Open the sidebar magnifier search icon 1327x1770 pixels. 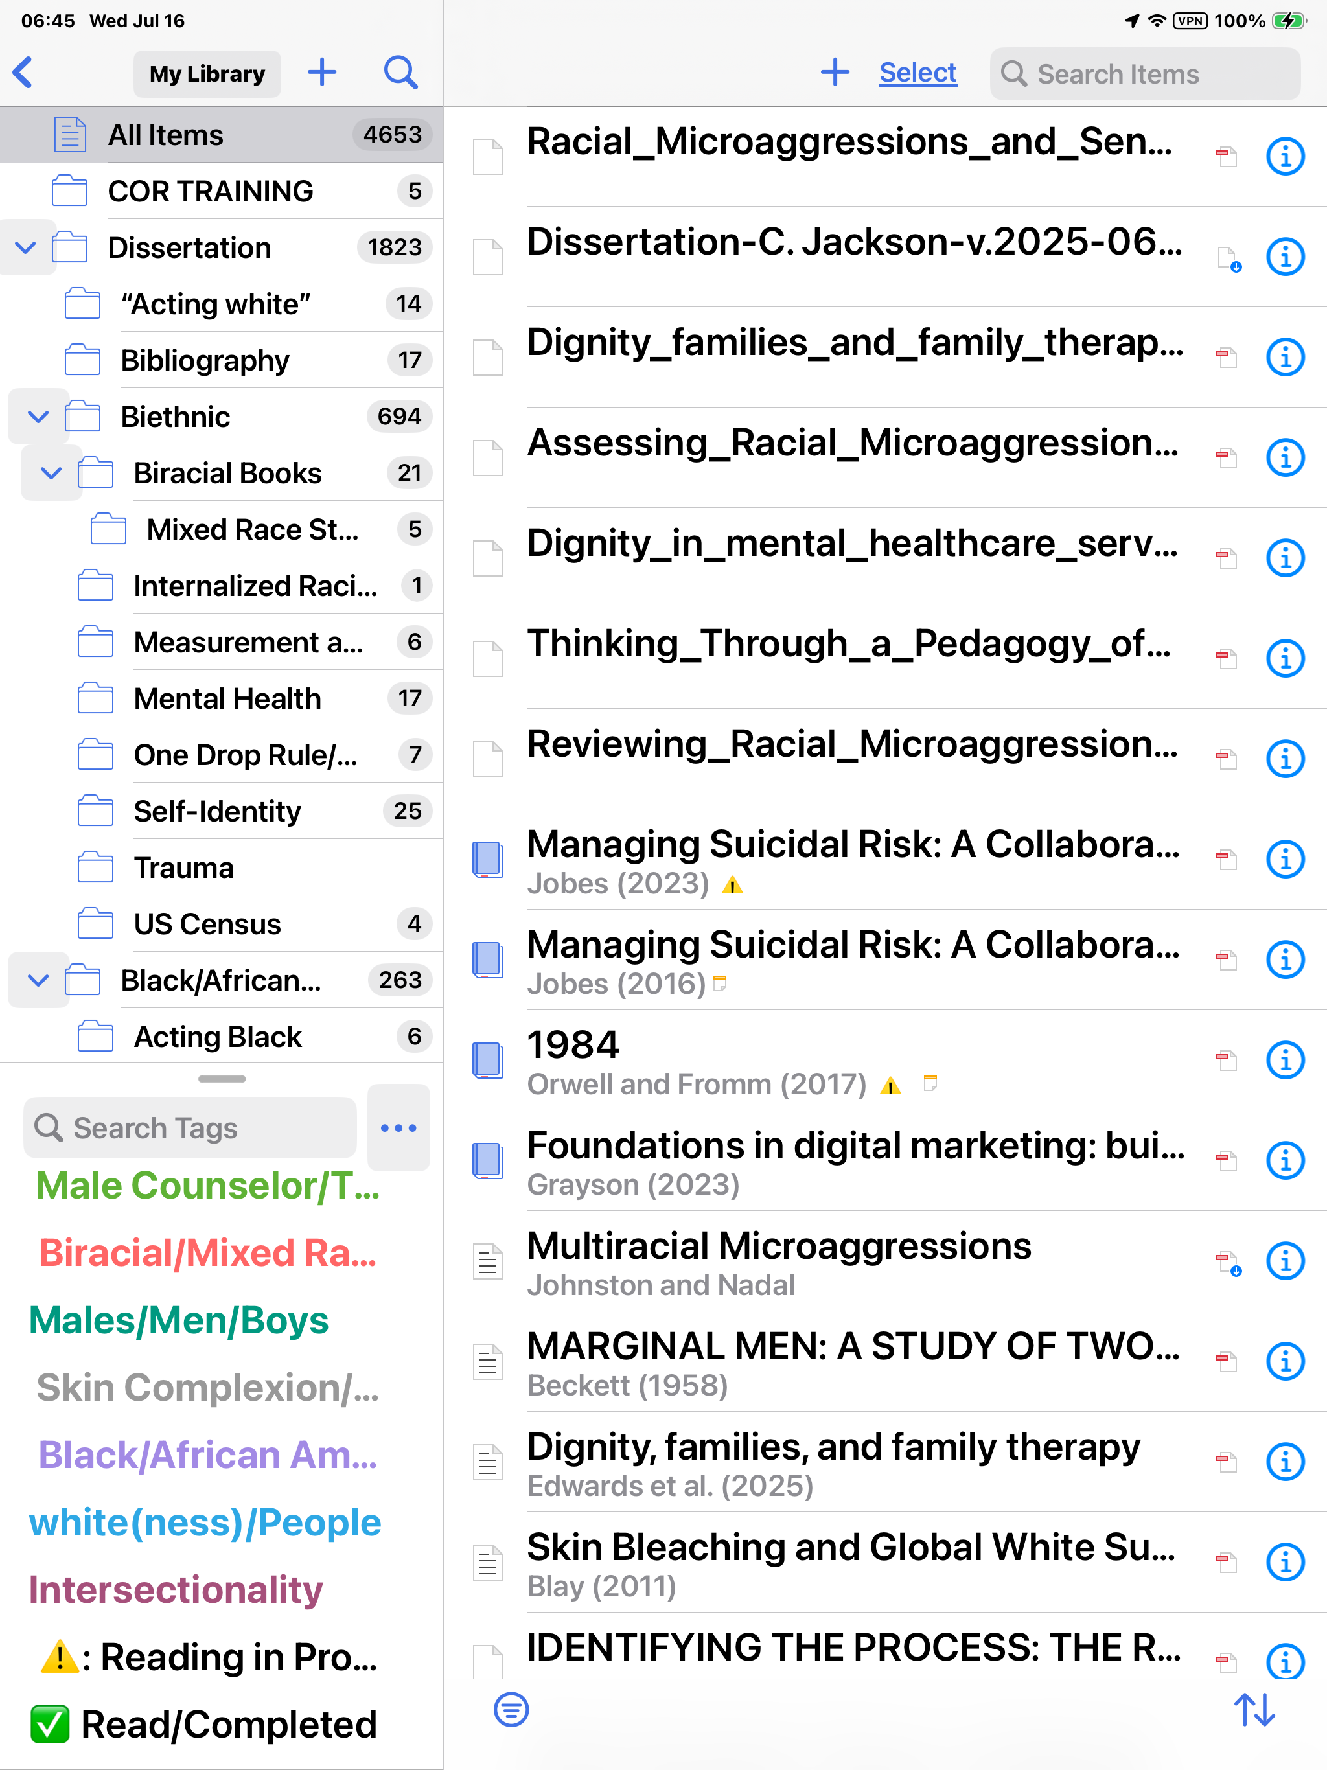(400, 73)
